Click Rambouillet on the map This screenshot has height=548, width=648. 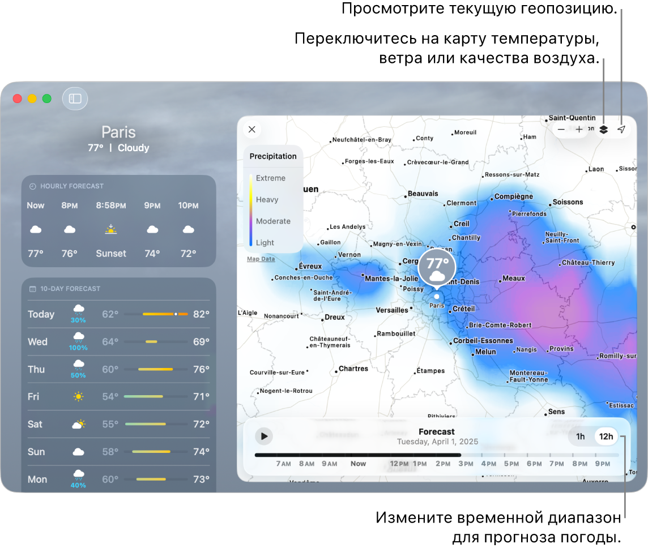point(396,333)
